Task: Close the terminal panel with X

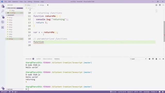Action: (163, 59)
